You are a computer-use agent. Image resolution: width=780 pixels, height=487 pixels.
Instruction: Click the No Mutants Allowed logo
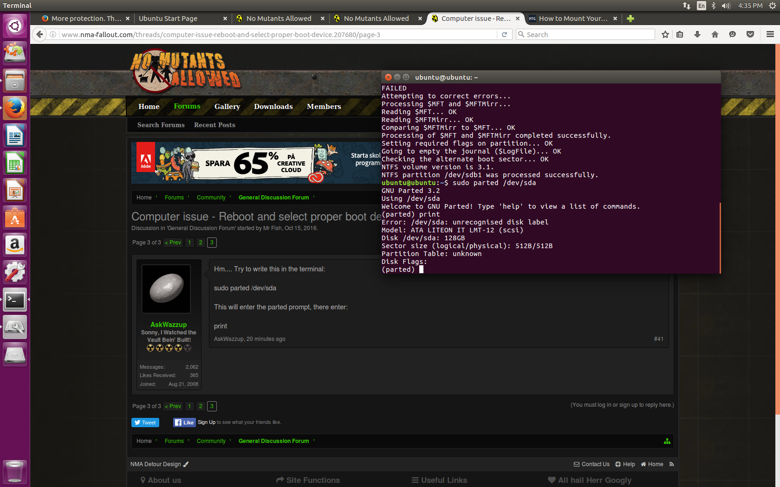click(x=186, y=71)
